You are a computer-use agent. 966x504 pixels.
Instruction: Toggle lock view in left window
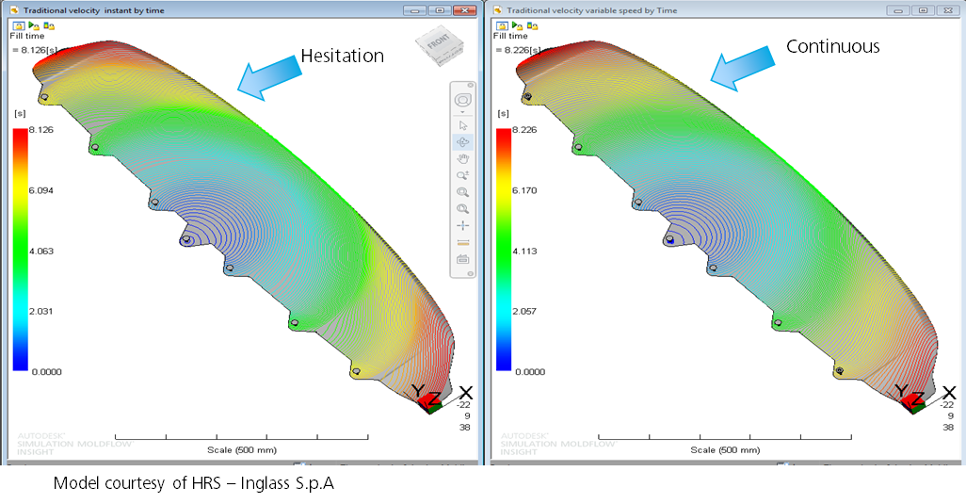pyautogui.click(x=19, y=25)
